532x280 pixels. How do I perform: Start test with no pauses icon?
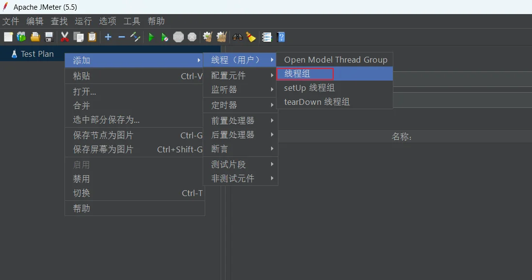pyautogui.click(x=164, y=37)
